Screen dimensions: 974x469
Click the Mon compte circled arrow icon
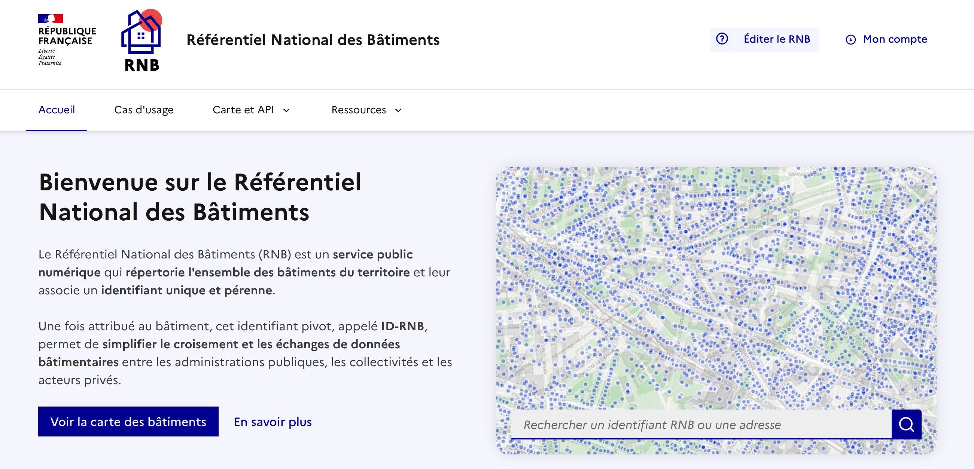tap(850, 39)
